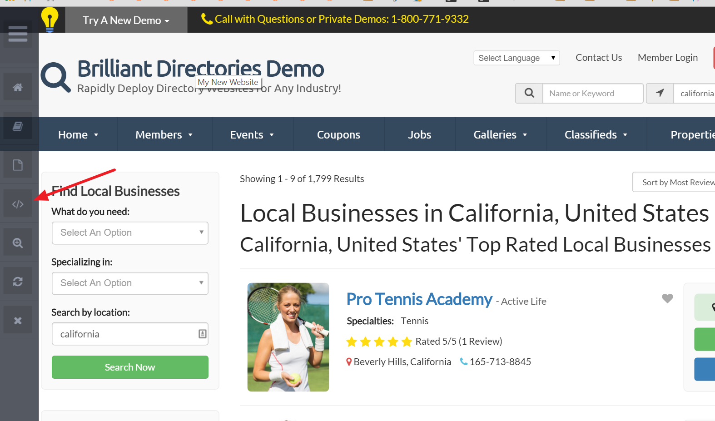Click the call phone number 1-800-771-9332 link
Screen dimensions: 715x421
(430, 19)
